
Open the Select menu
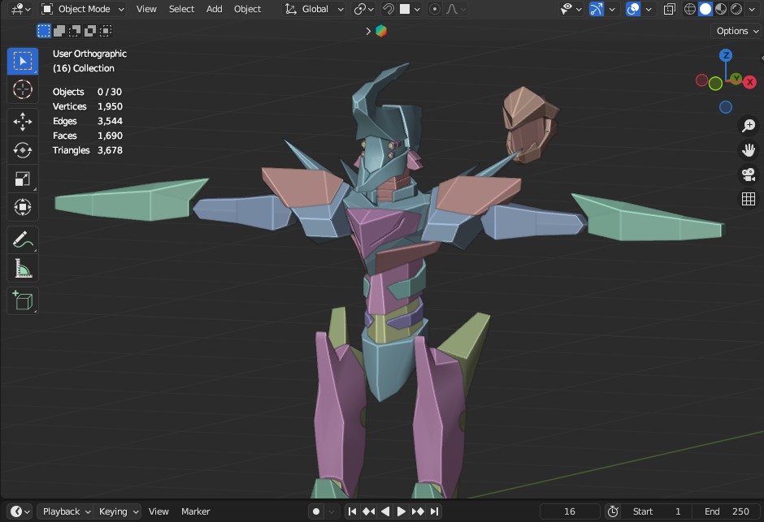(181, 9)
